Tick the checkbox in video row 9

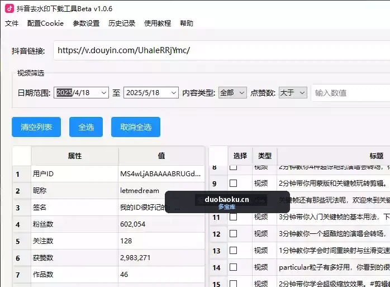234,184
